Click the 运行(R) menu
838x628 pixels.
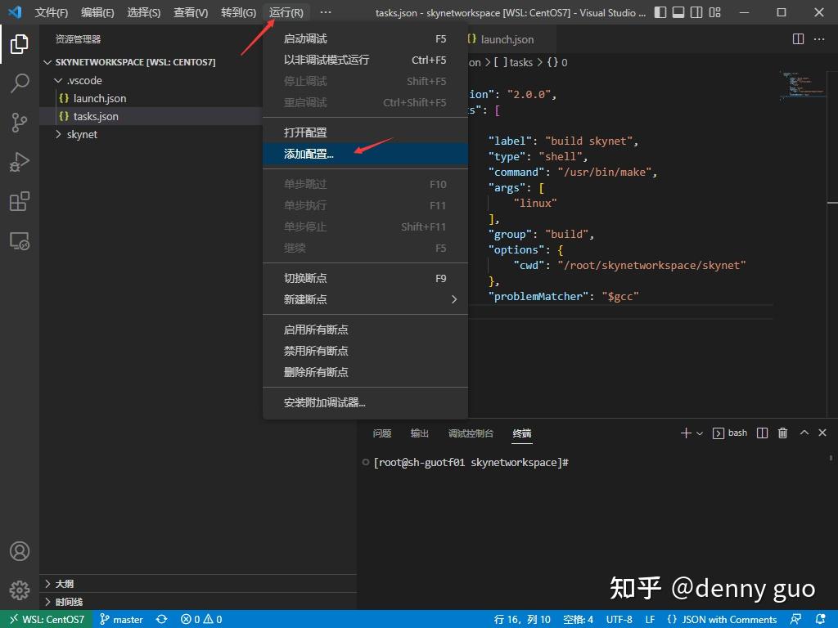[286, 12]
